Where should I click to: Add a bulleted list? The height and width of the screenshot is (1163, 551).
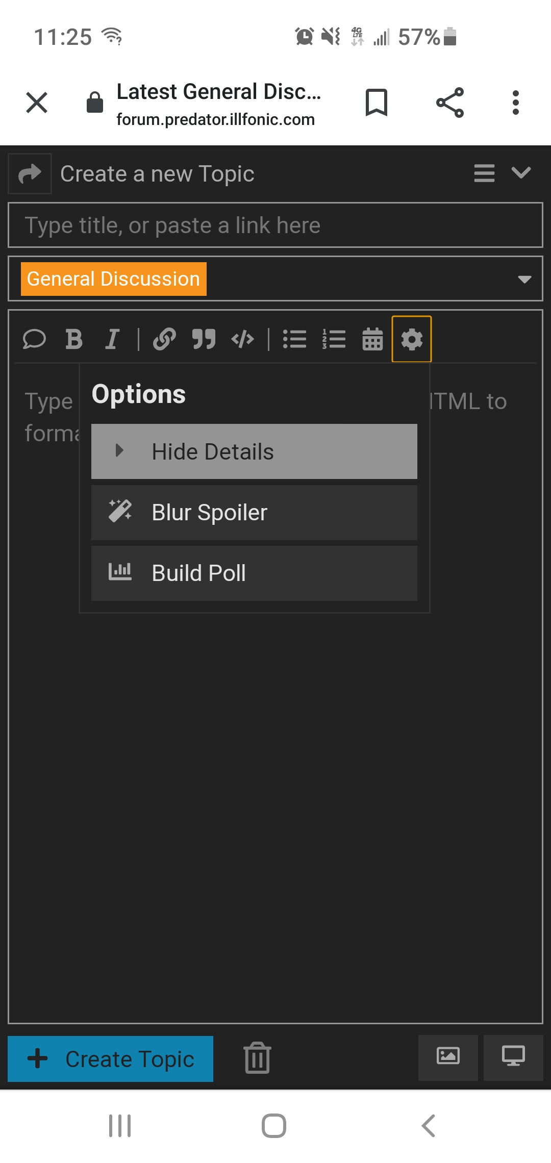[295, 339]
